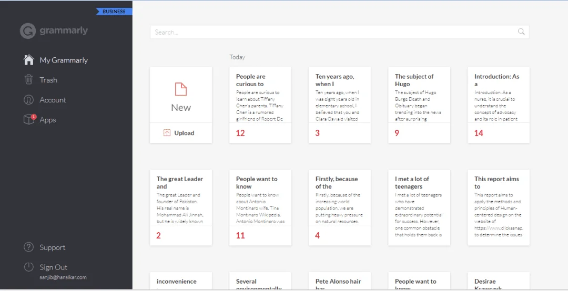Open the Apps box icon
The height and width of the screenshot is (291, 568).
[x=28, y=119]
